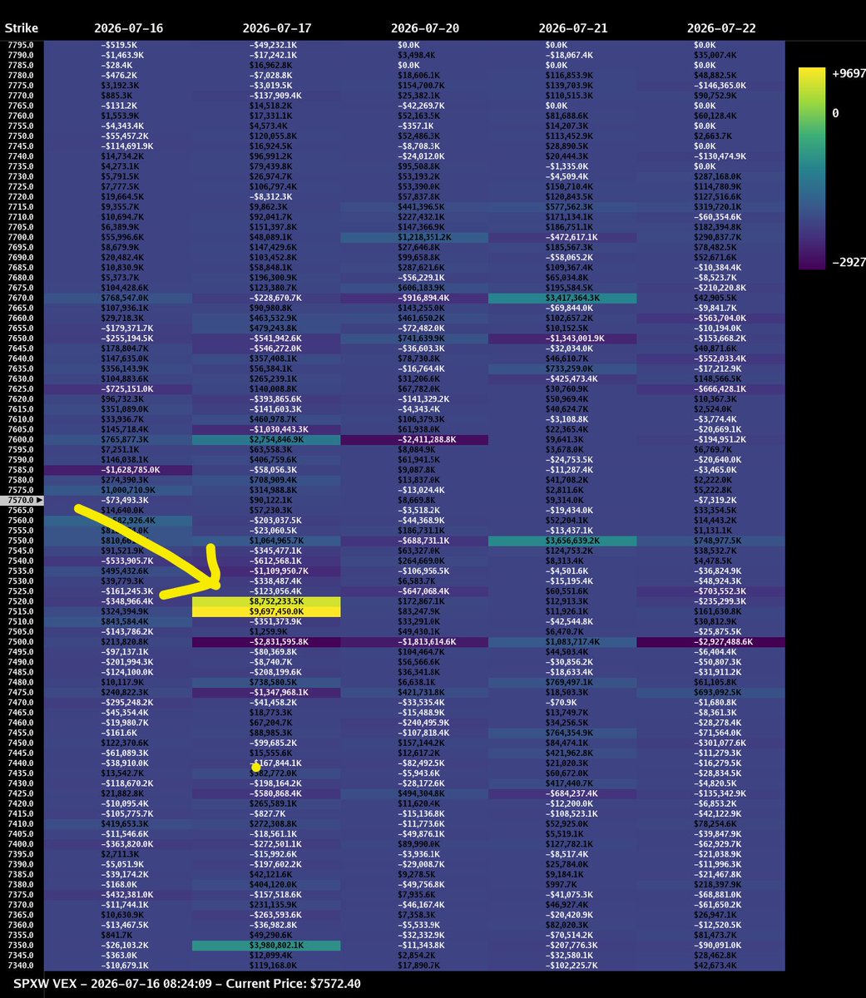Click the Strike column header

21,28
